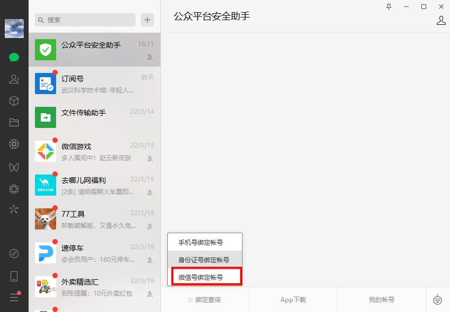Open the 公众平台安全助手 chat

tap(94, 50)
